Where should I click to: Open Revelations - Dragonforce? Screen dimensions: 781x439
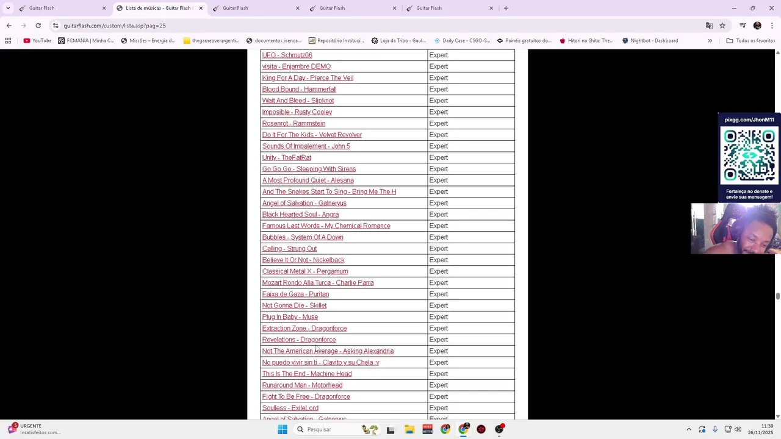click(x=298, y=340)
